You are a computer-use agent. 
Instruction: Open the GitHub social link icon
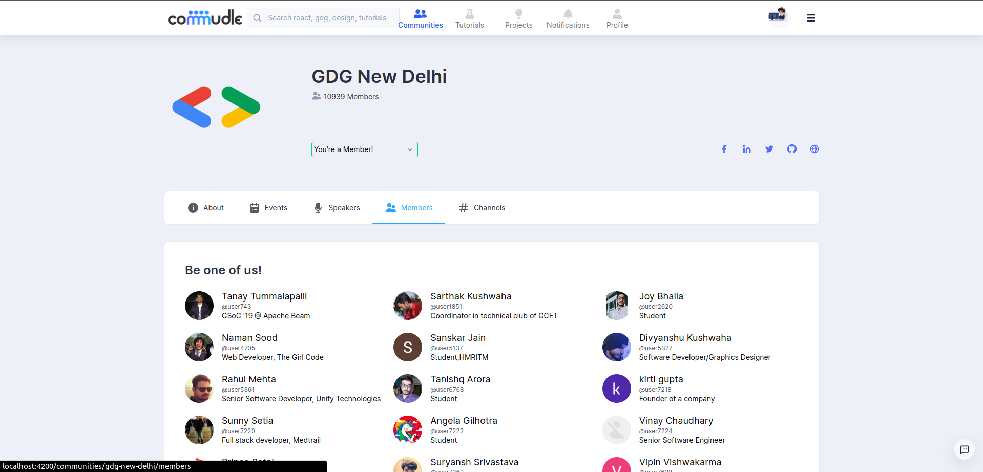coord(791,149)
